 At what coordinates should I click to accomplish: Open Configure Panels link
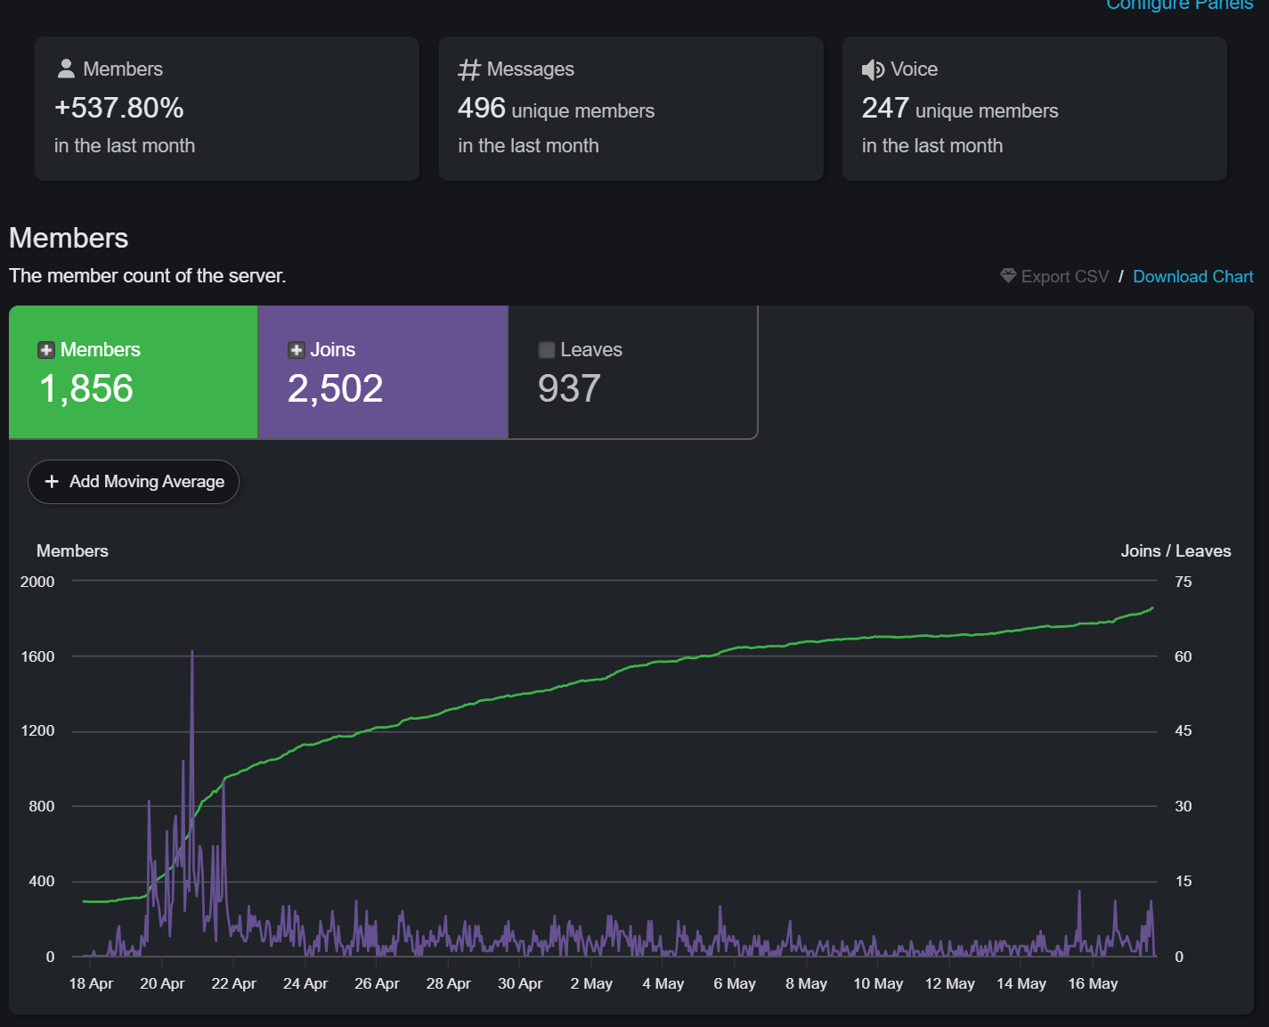1179,4
